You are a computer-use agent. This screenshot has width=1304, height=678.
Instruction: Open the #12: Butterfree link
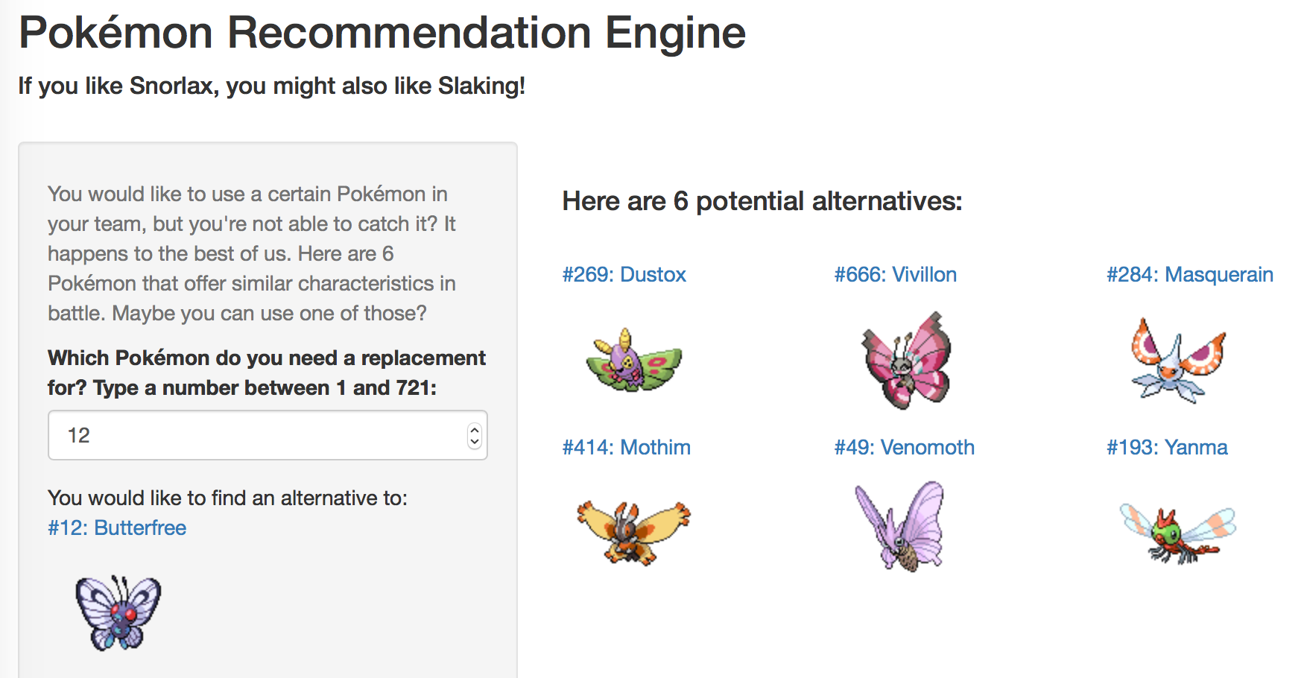tap(117, 527)
